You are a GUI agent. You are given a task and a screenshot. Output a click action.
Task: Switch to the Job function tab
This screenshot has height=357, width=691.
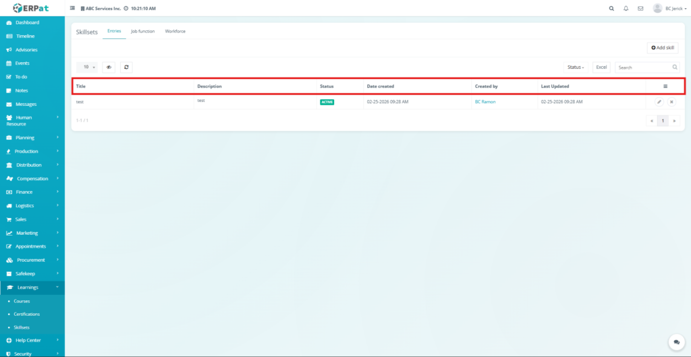pos(142,32)
